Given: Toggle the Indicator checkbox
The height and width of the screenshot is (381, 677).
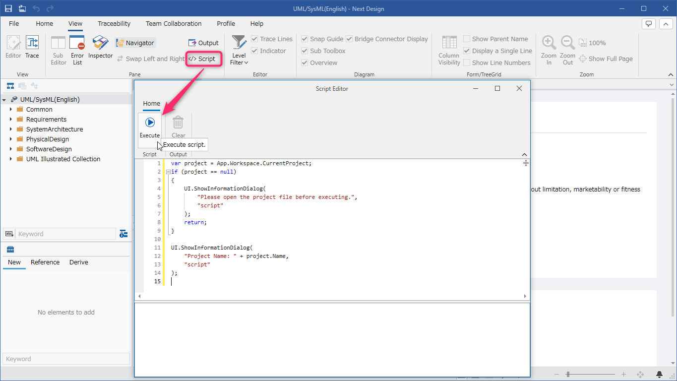Looking at the screenshot, I should [x=255, y=51].
